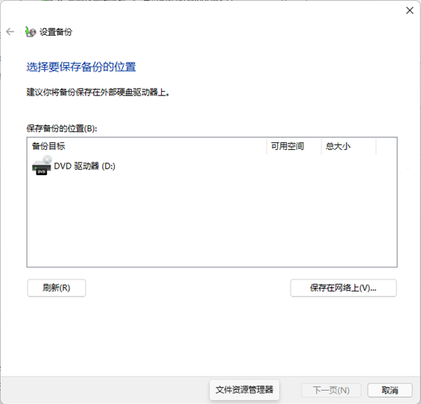The image size is (421, 404).
Task: Close the 设置备份 dialog with the X
Action: 410,10
